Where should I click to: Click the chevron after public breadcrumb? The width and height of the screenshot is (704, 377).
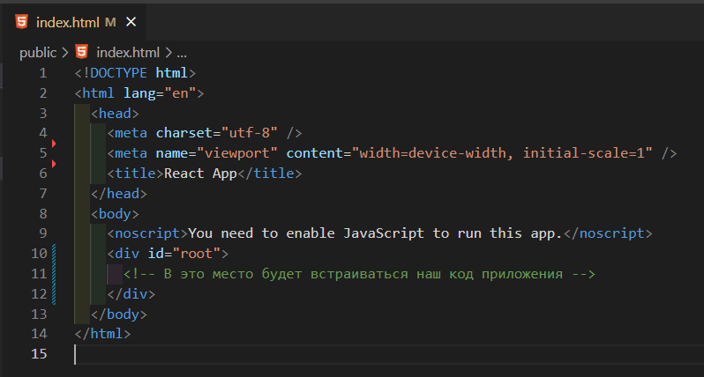pos(65,53)
